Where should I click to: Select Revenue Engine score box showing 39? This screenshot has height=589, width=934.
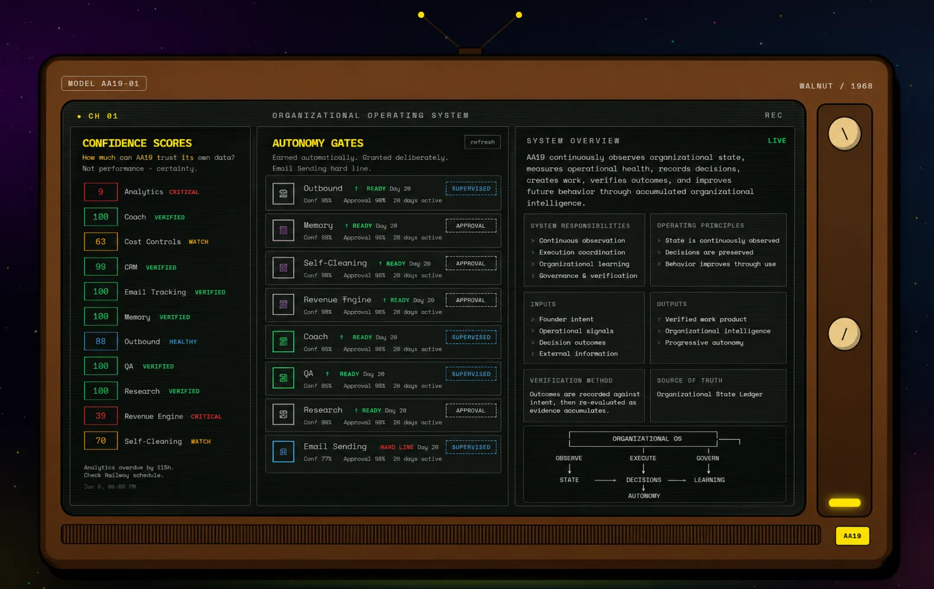[101, 416]
